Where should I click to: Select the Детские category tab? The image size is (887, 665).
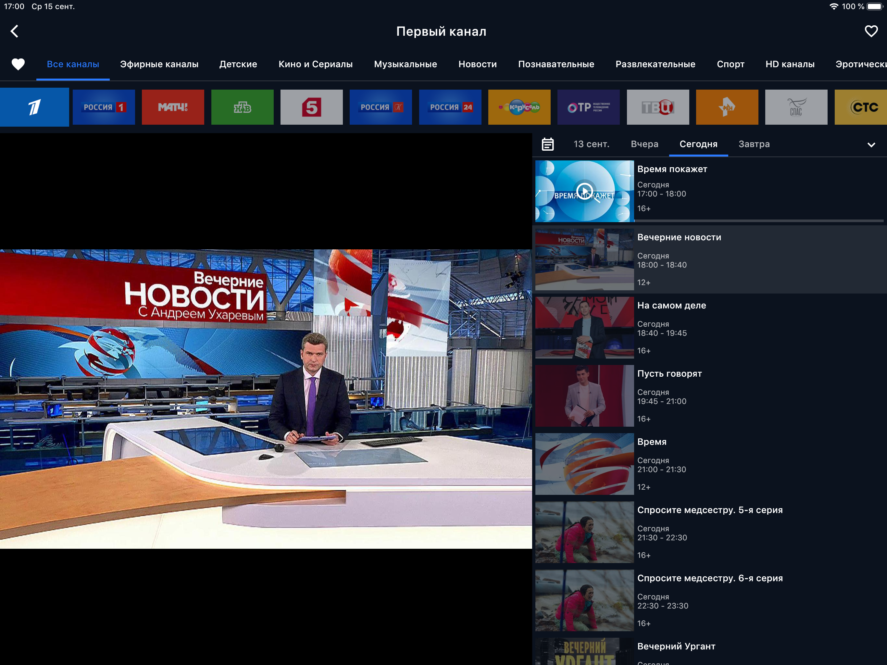[x=238, y=64]
